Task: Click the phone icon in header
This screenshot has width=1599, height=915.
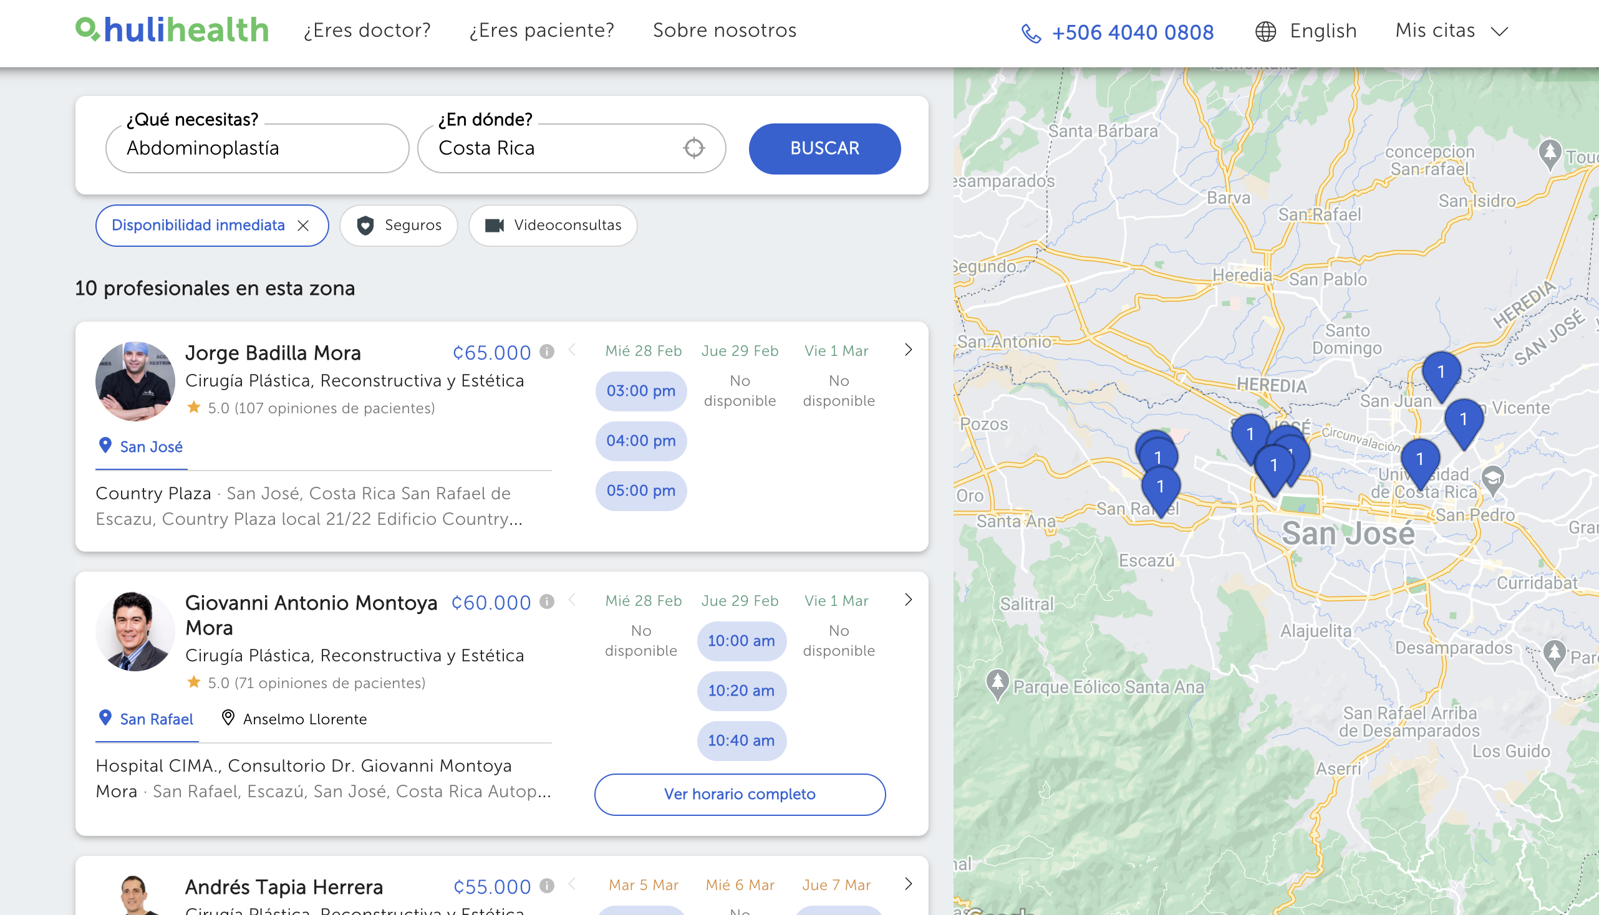Action: pos(1031,32)
